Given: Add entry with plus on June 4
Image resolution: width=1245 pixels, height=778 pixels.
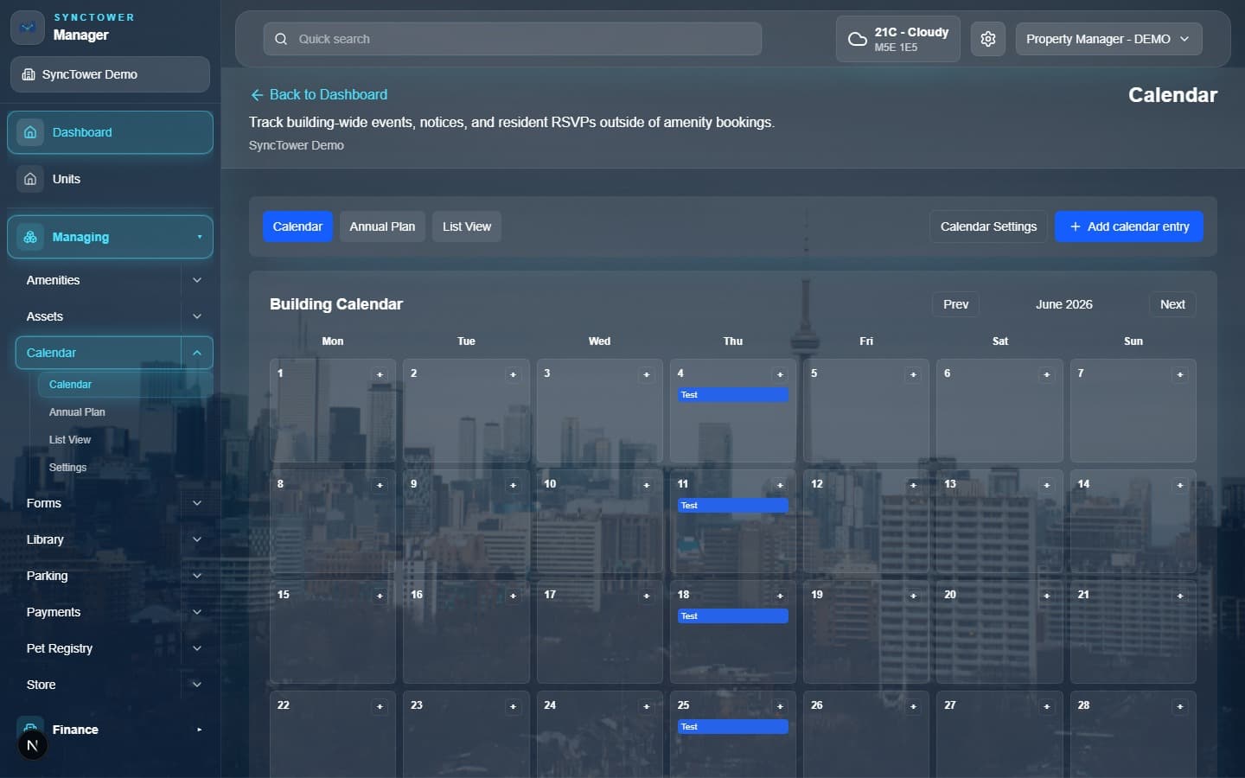Looking at the screenshot, I should pyautogui.click(x=780, y=374).
